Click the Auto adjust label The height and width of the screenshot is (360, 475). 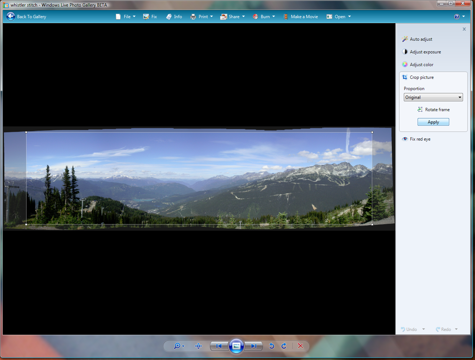click(421, 39)
